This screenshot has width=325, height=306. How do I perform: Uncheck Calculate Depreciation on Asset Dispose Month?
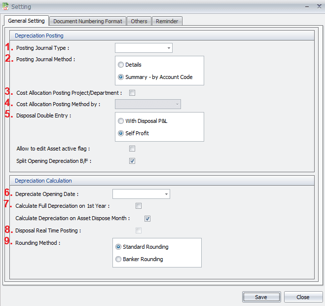click(x=147, y=219)
